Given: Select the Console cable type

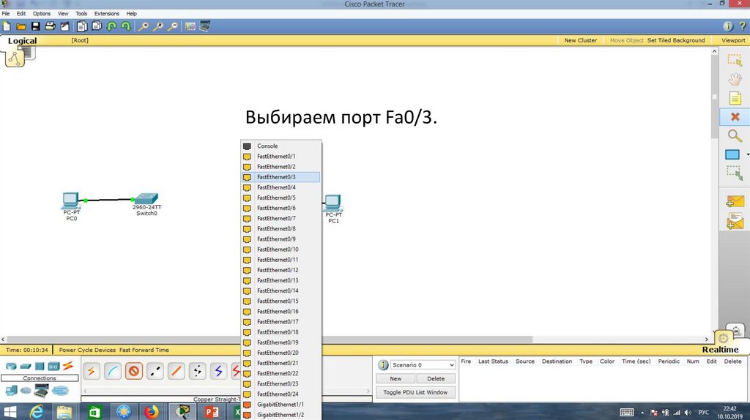Looking at the screenshot, I should pos(112,371).
